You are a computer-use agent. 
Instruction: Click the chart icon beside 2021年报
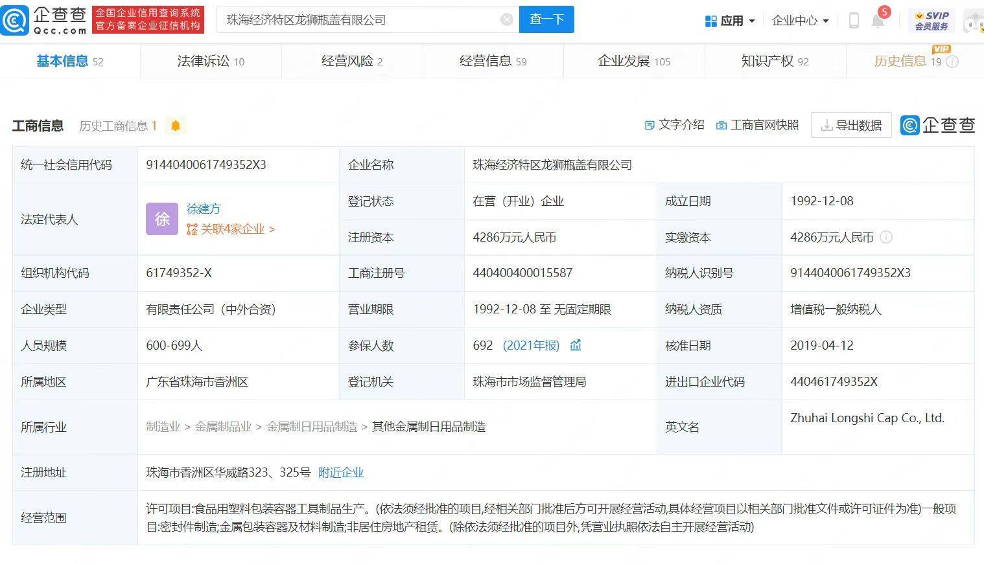[x=576, y=345]
